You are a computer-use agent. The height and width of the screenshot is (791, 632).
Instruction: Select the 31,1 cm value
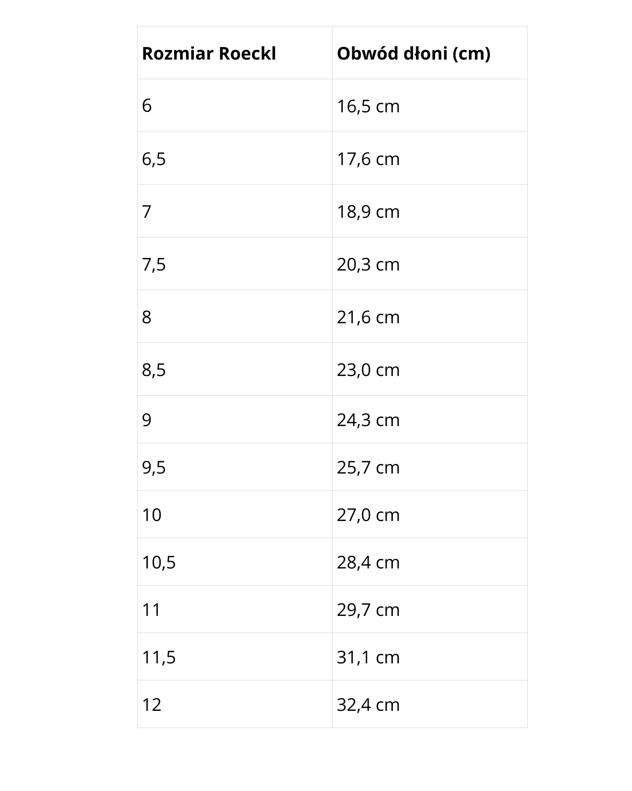pyautogui.click(x=368, y=657)
